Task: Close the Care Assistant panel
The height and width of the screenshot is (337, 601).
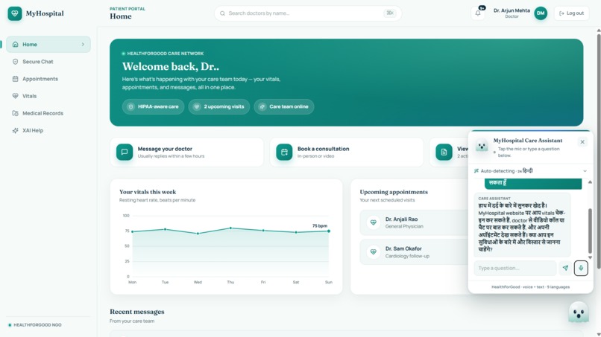Action: 582,142
